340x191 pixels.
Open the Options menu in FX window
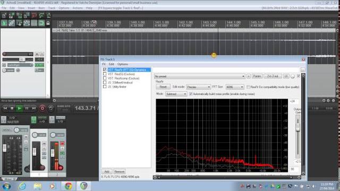[x=123, y=64]
